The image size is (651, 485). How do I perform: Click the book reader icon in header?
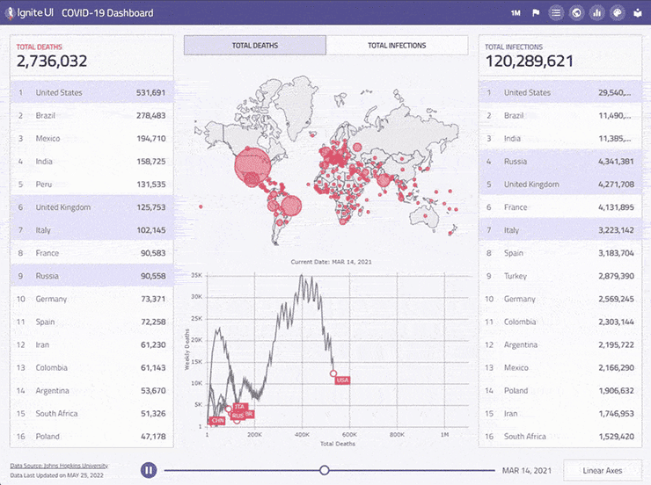point(638,13)
